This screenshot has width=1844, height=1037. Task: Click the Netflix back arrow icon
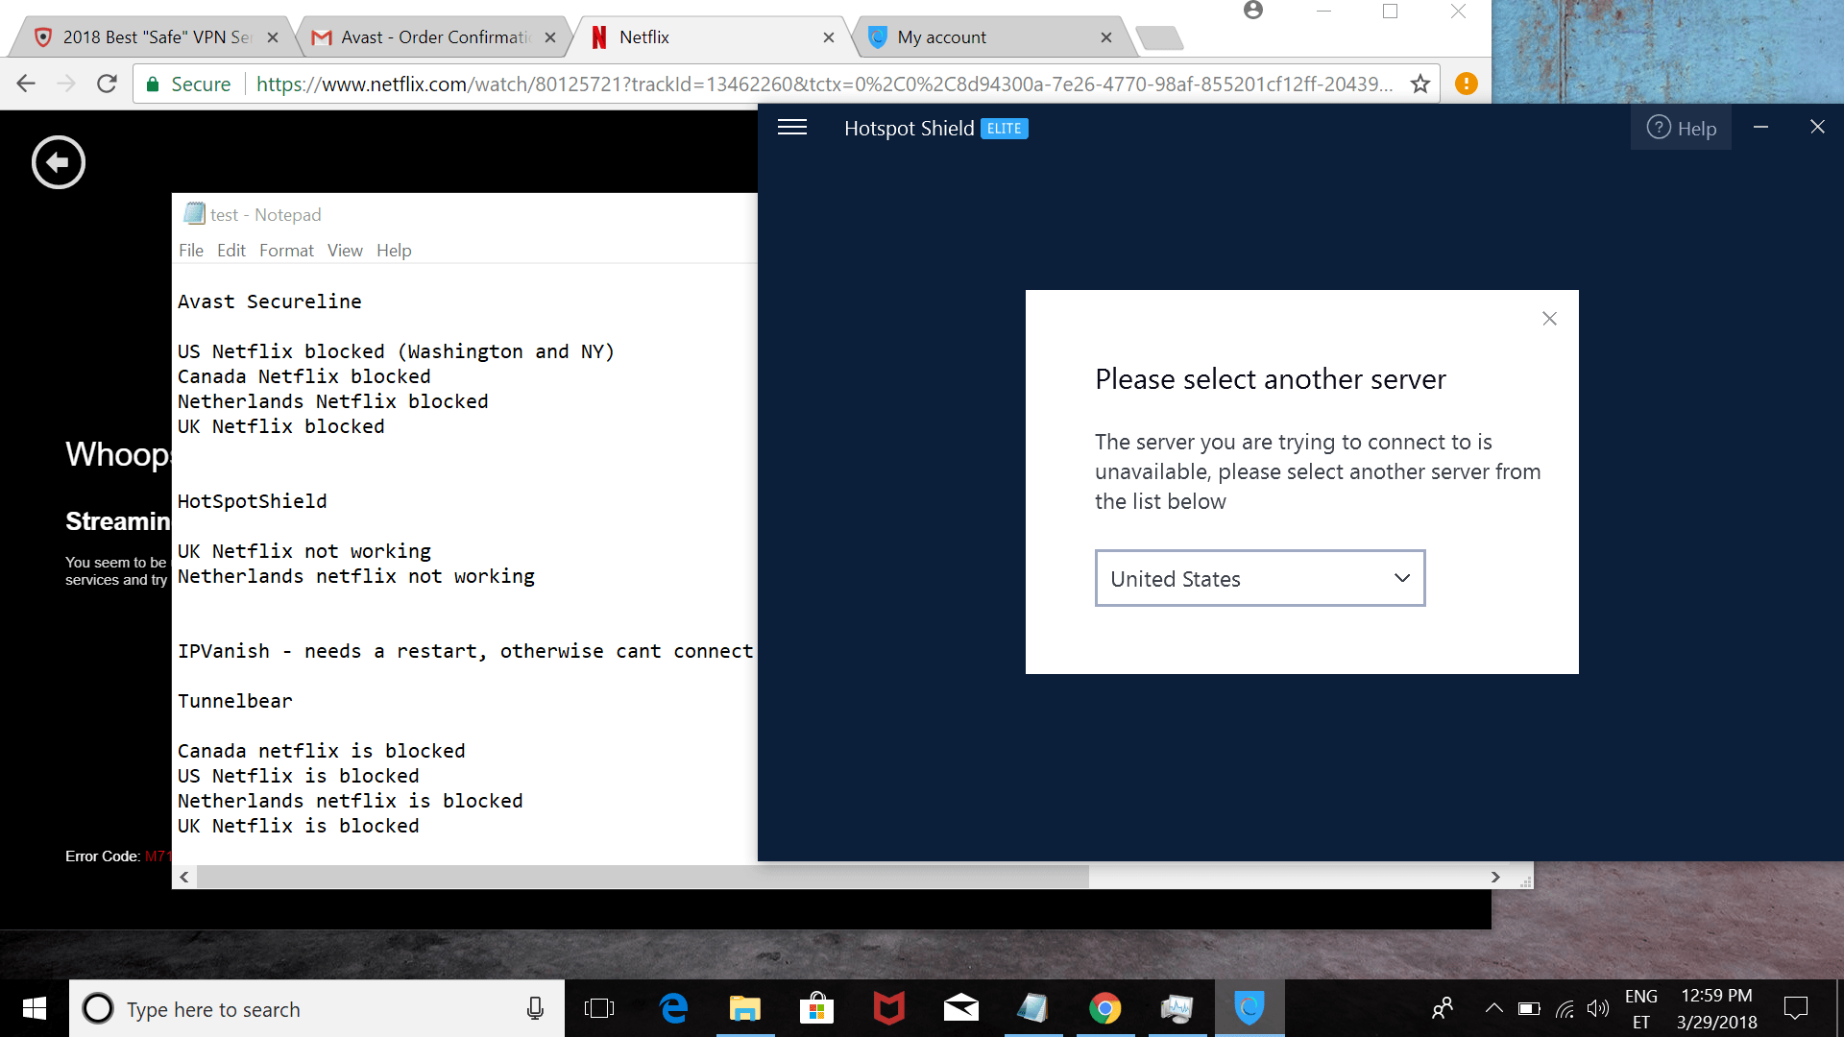point(59,161)
